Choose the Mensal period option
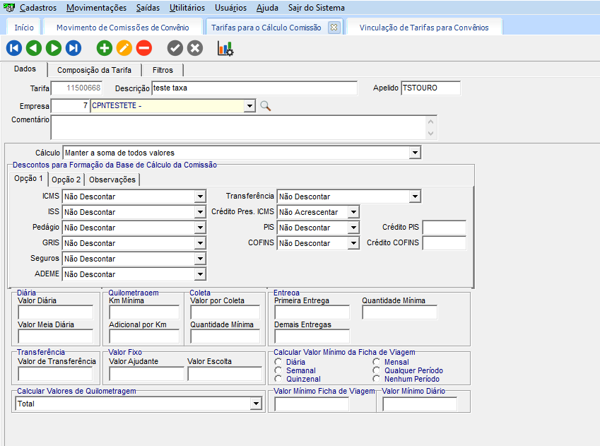This screenshot has width=600, height=446. [x=377, y=362]
